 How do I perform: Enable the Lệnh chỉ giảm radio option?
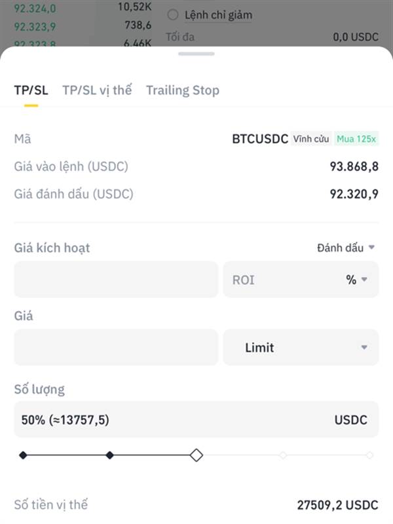tap(173, 14)
